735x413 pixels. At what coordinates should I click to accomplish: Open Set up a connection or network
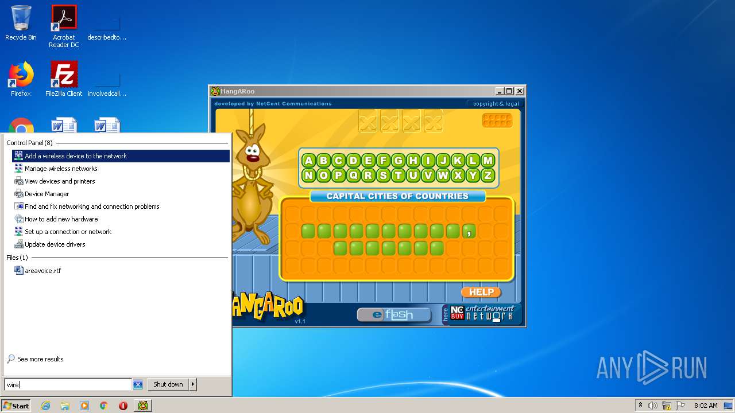point(121,232)
